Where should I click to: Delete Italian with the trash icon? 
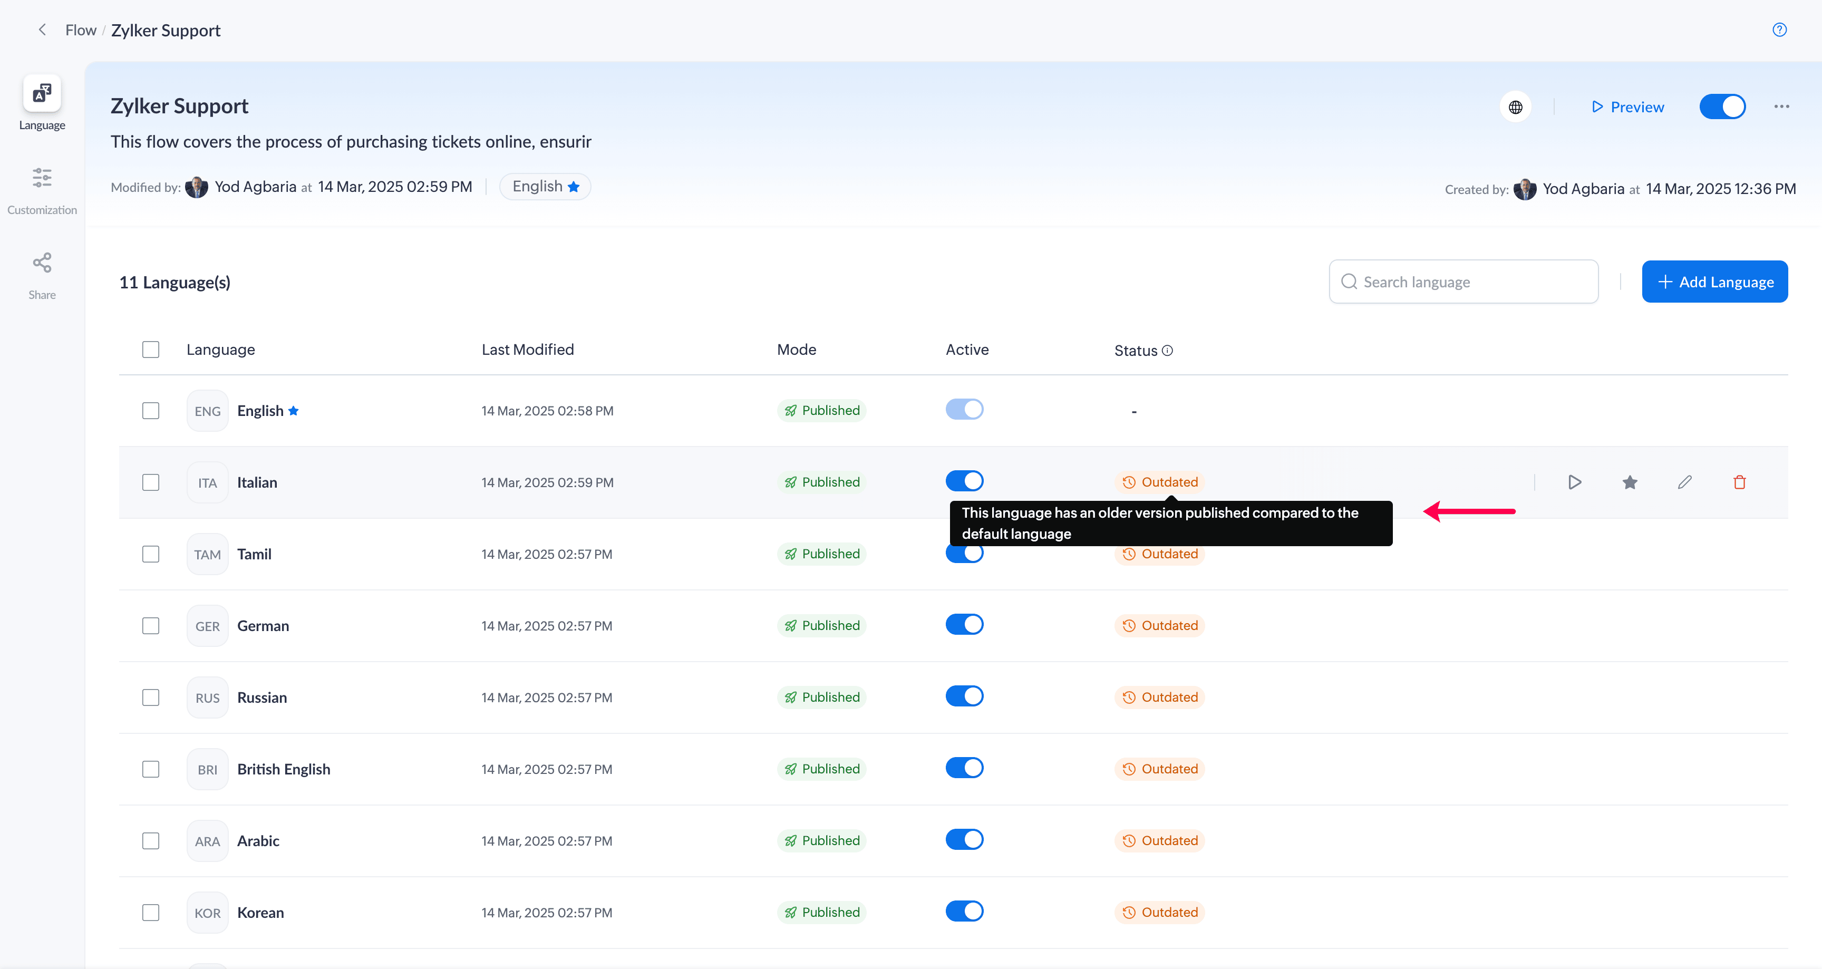coord(1740,482)
